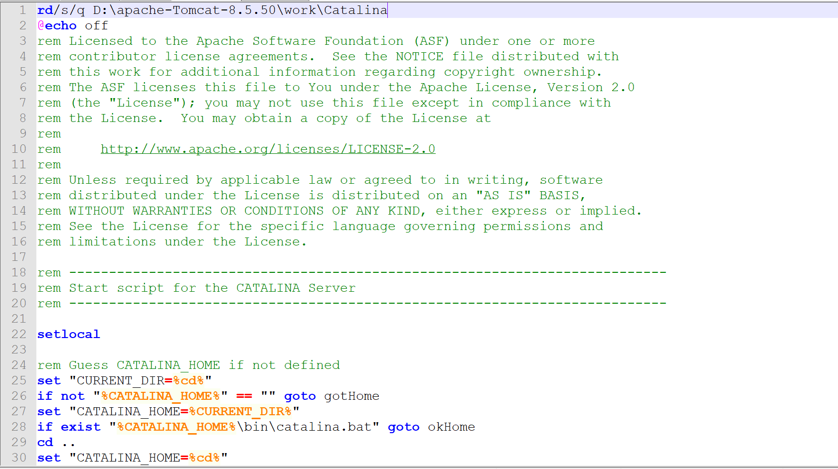Click 'Version 2.0' text on line 6

coord(591,87)
